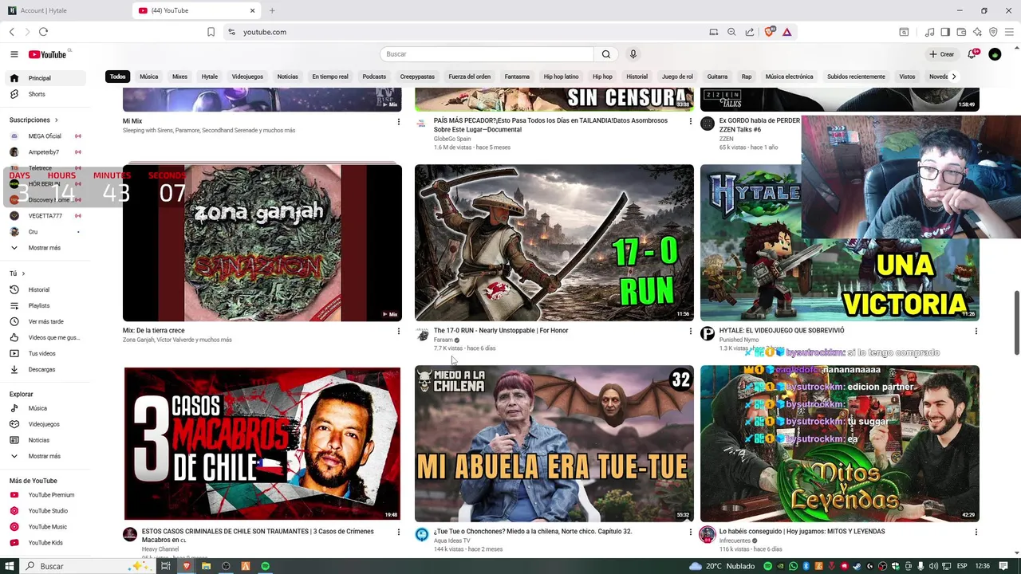Open browser main menu
1021x574 pixels.
[1009, 32]
